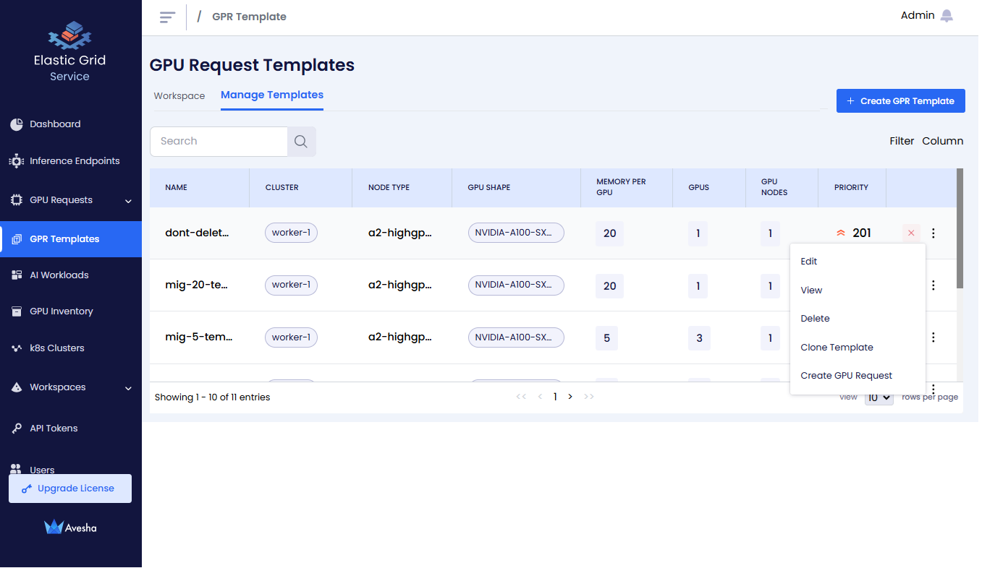Go to GPU Inventory
This screenshot has height=568, width=995.
61,311
